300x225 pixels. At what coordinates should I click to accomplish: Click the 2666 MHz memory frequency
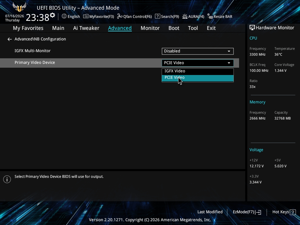point(257,118)
